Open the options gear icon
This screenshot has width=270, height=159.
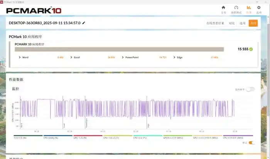coord(259,8)
